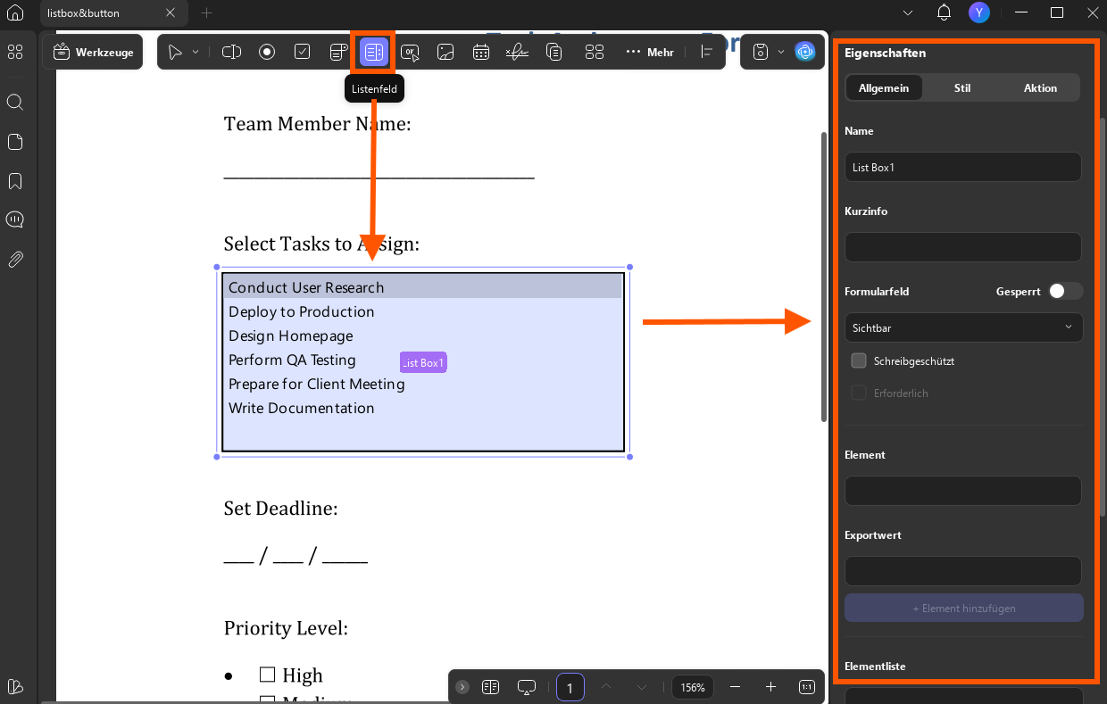Check the Schreibgeschützt checkbox
Image resolution: width=1107 pixels, height=704 pixels.
859,360
